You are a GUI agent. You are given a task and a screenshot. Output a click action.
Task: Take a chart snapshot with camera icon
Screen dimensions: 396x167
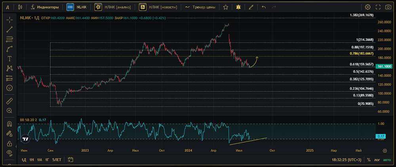click(x=388, y=7)
